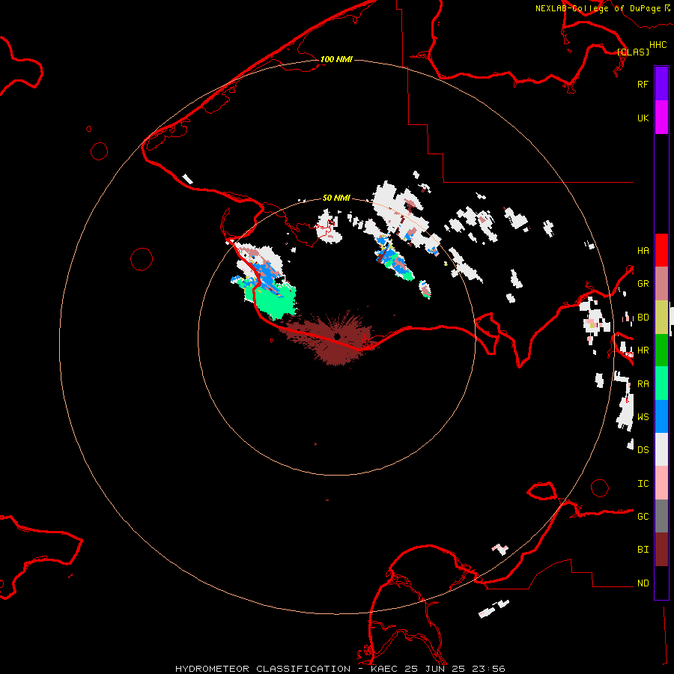The height and width of the screenshot is (674, 674).
Task: Click the UK legend label
Action: click(x=643, y=118)
